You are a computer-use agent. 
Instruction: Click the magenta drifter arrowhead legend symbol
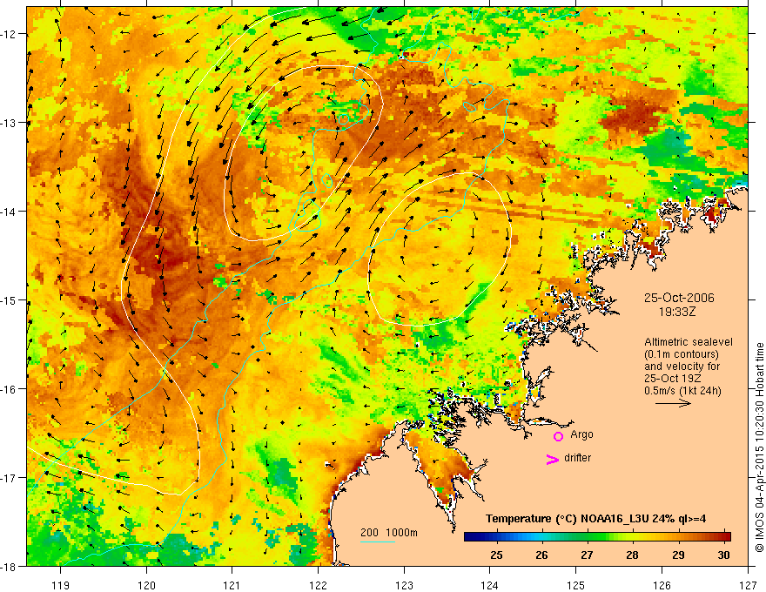[x=553, y=459]
